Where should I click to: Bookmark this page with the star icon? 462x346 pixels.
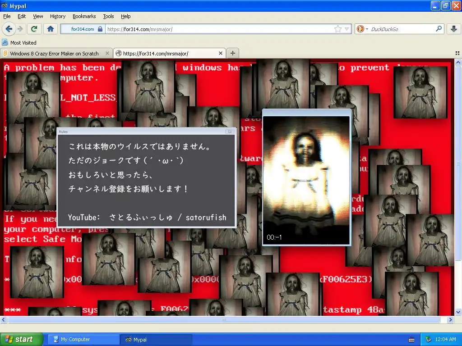coord(337,29)
